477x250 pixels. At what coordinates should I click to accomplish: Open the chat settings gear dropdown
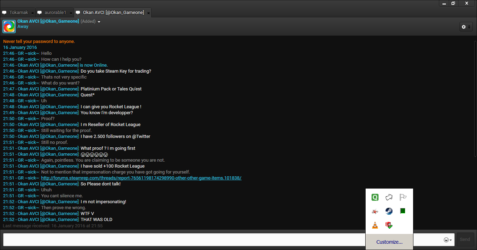(x=466, y=27)
